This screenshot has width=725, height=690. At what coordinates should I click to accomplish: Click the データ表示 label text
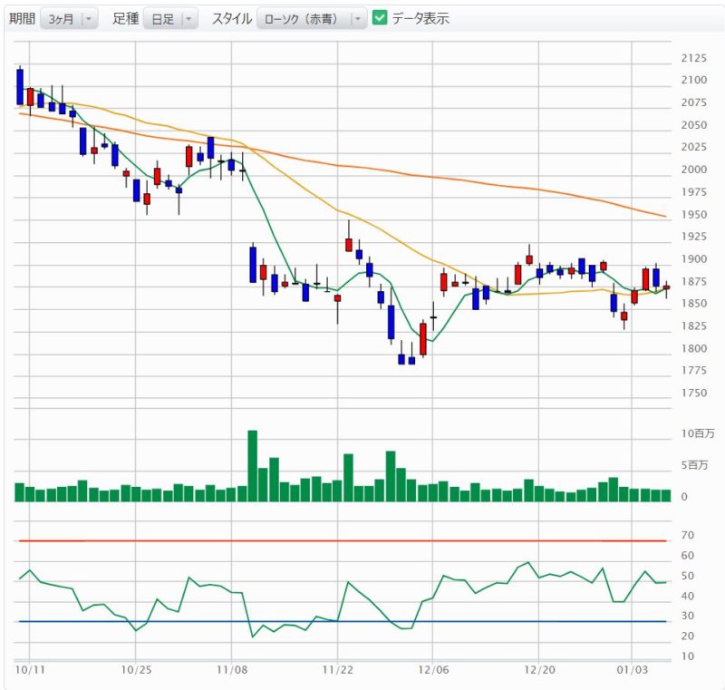tap(420, 18)
